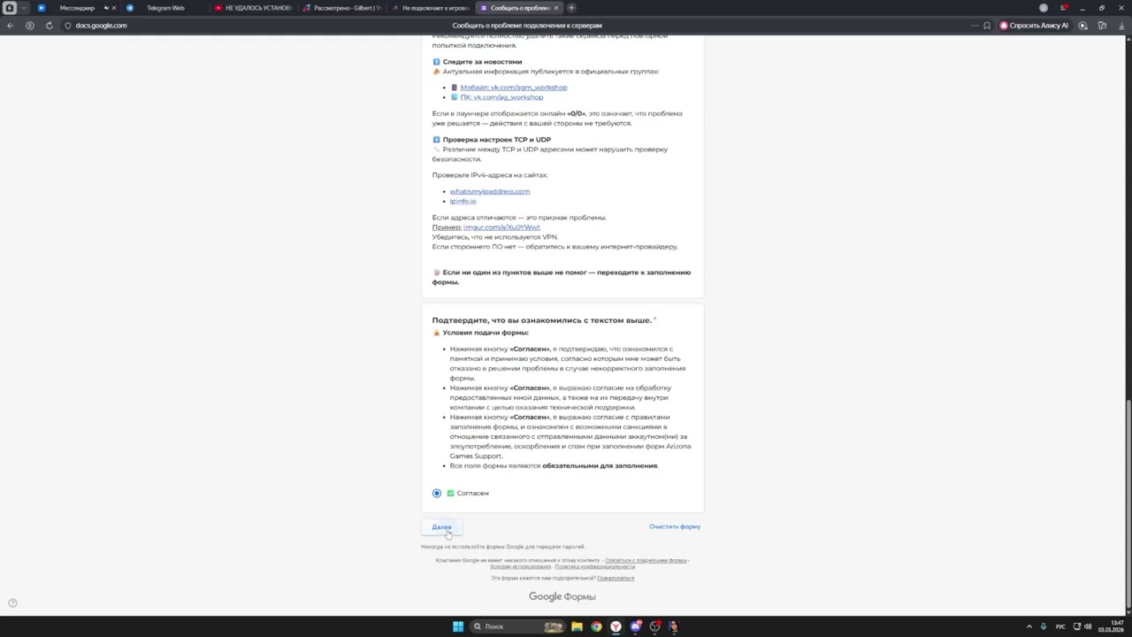Switch to 'Рассмотрено - Gilbert' tab
This screenshot has height=637, width=1132.
pyautogui.click(x=341, y=8)
